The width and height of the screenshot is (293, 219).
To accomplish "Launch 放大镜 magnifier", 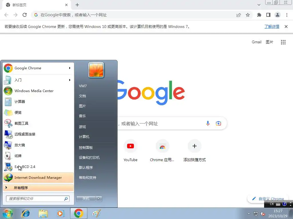I will [x=38, y=145].
